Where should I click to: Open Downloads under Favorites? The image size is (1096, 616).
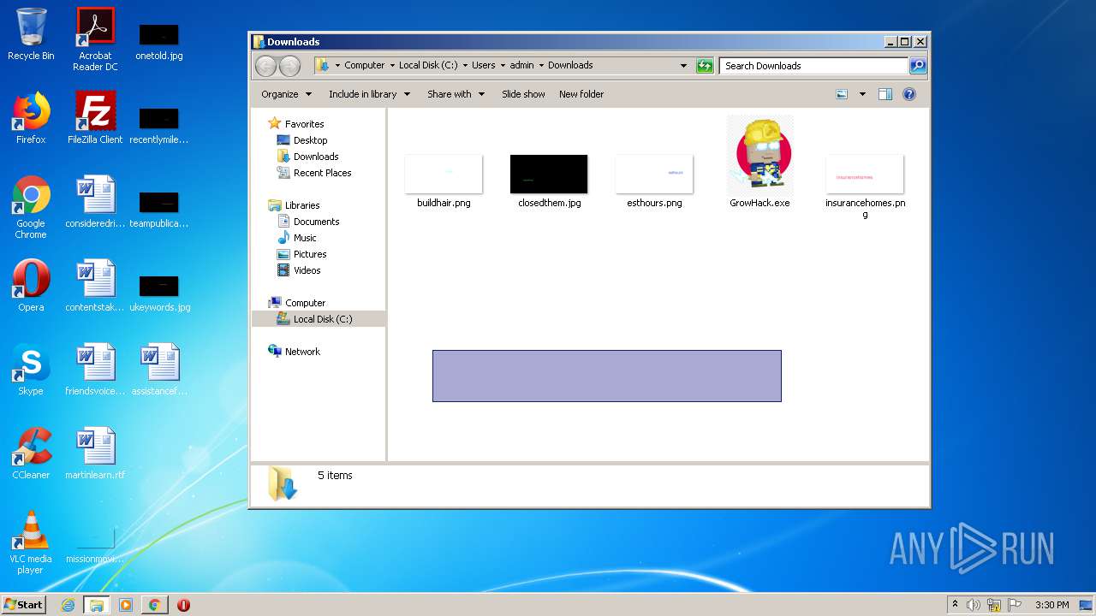coord(316,157)
